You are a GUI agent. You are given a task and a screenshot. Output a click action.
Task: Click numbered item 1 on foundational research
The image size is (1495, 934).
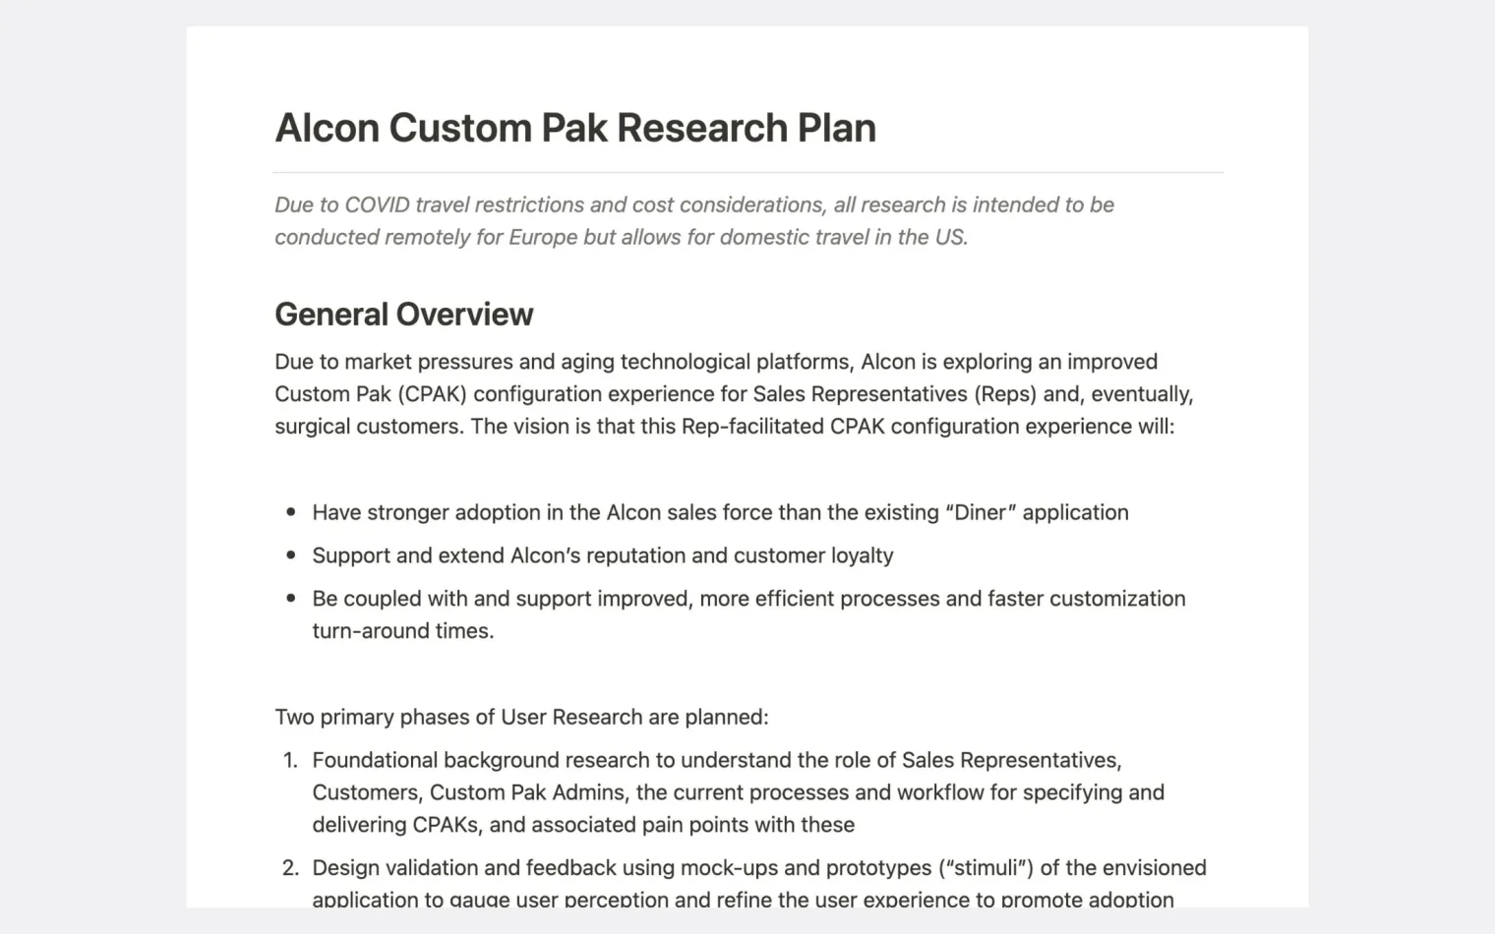738,792
